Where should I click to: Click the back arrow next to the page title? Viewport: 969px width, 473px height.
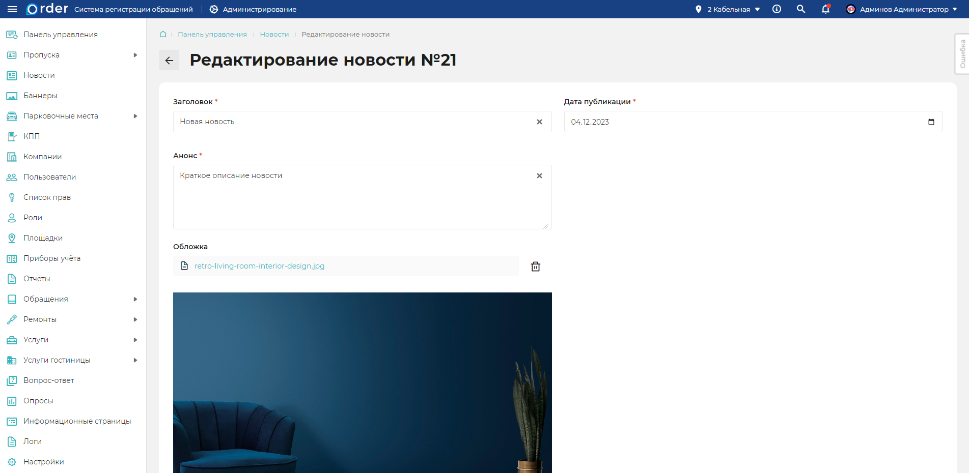pos(169,60)
